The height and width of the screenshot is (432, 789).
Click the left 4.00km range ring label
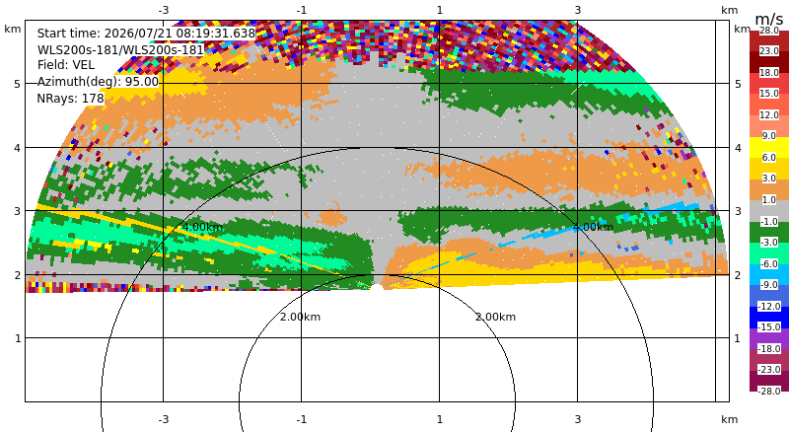point(202,227)
